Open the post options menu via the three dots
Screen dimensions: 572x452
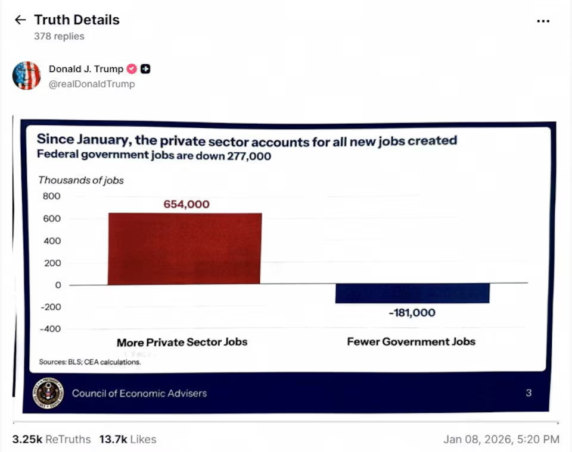pos(543,21)
